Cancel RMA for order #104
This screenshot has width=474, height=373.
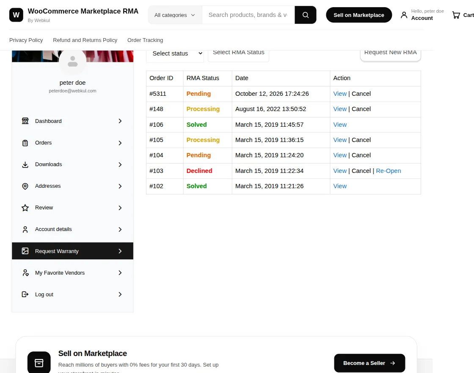click(361, 155)
